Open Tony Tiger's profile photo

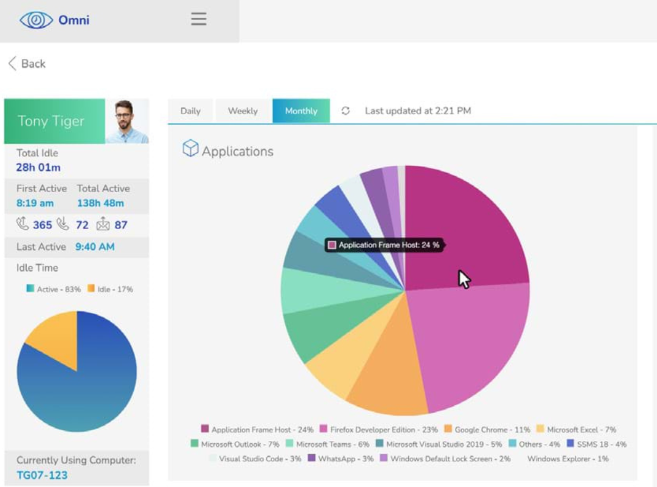click(127, 121)
